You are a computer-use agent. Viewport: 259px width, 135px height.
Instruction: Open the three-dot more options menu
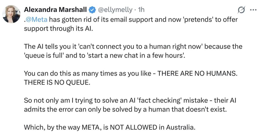[x=253, y=10]
